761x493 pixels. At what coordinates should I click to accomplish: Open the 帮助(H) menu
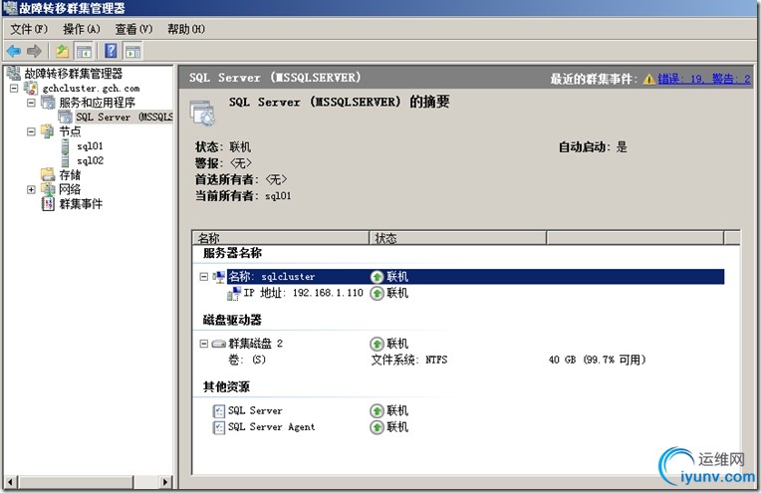point(186,29)
